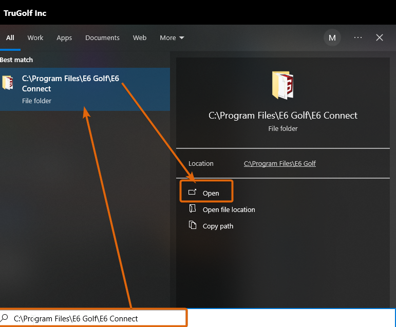
Task: Choose Open file location
Action: click(229, 209)
